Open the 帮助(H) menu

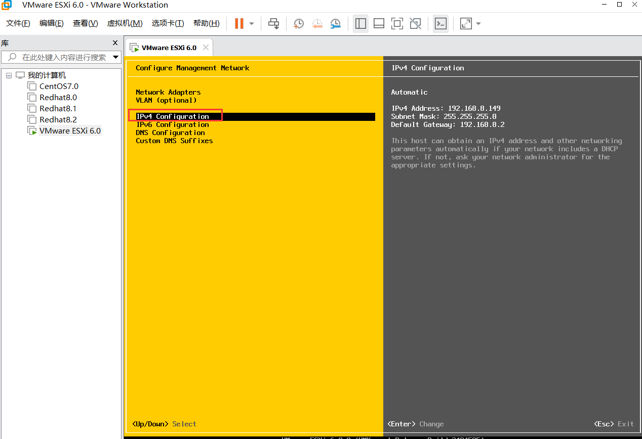pyautogui.click(x=207, y=23)
